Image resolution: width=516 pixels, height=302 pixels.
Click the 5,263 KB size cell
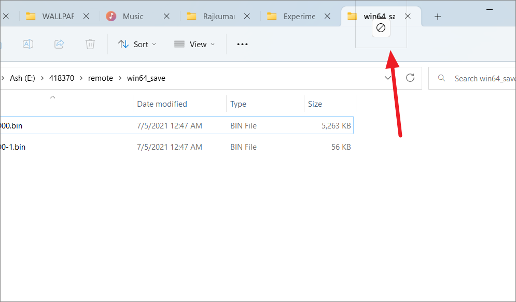click(336, 126)
